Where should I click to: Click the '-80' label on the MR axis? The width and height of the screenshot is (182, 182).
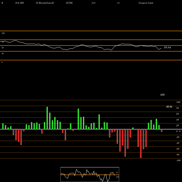click(178, 155)
